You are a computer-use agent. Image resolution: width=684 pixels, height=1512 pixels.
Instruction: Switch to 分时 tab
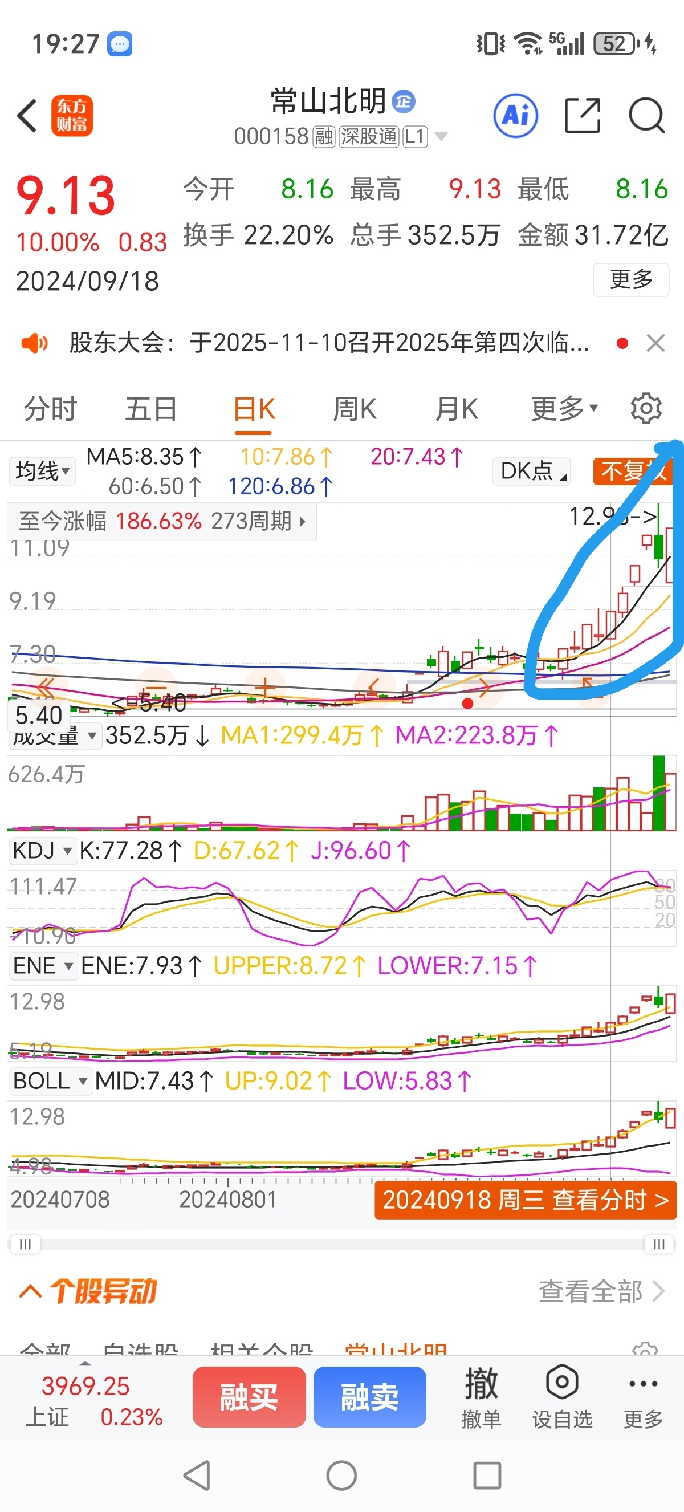[x=51, y=409]
